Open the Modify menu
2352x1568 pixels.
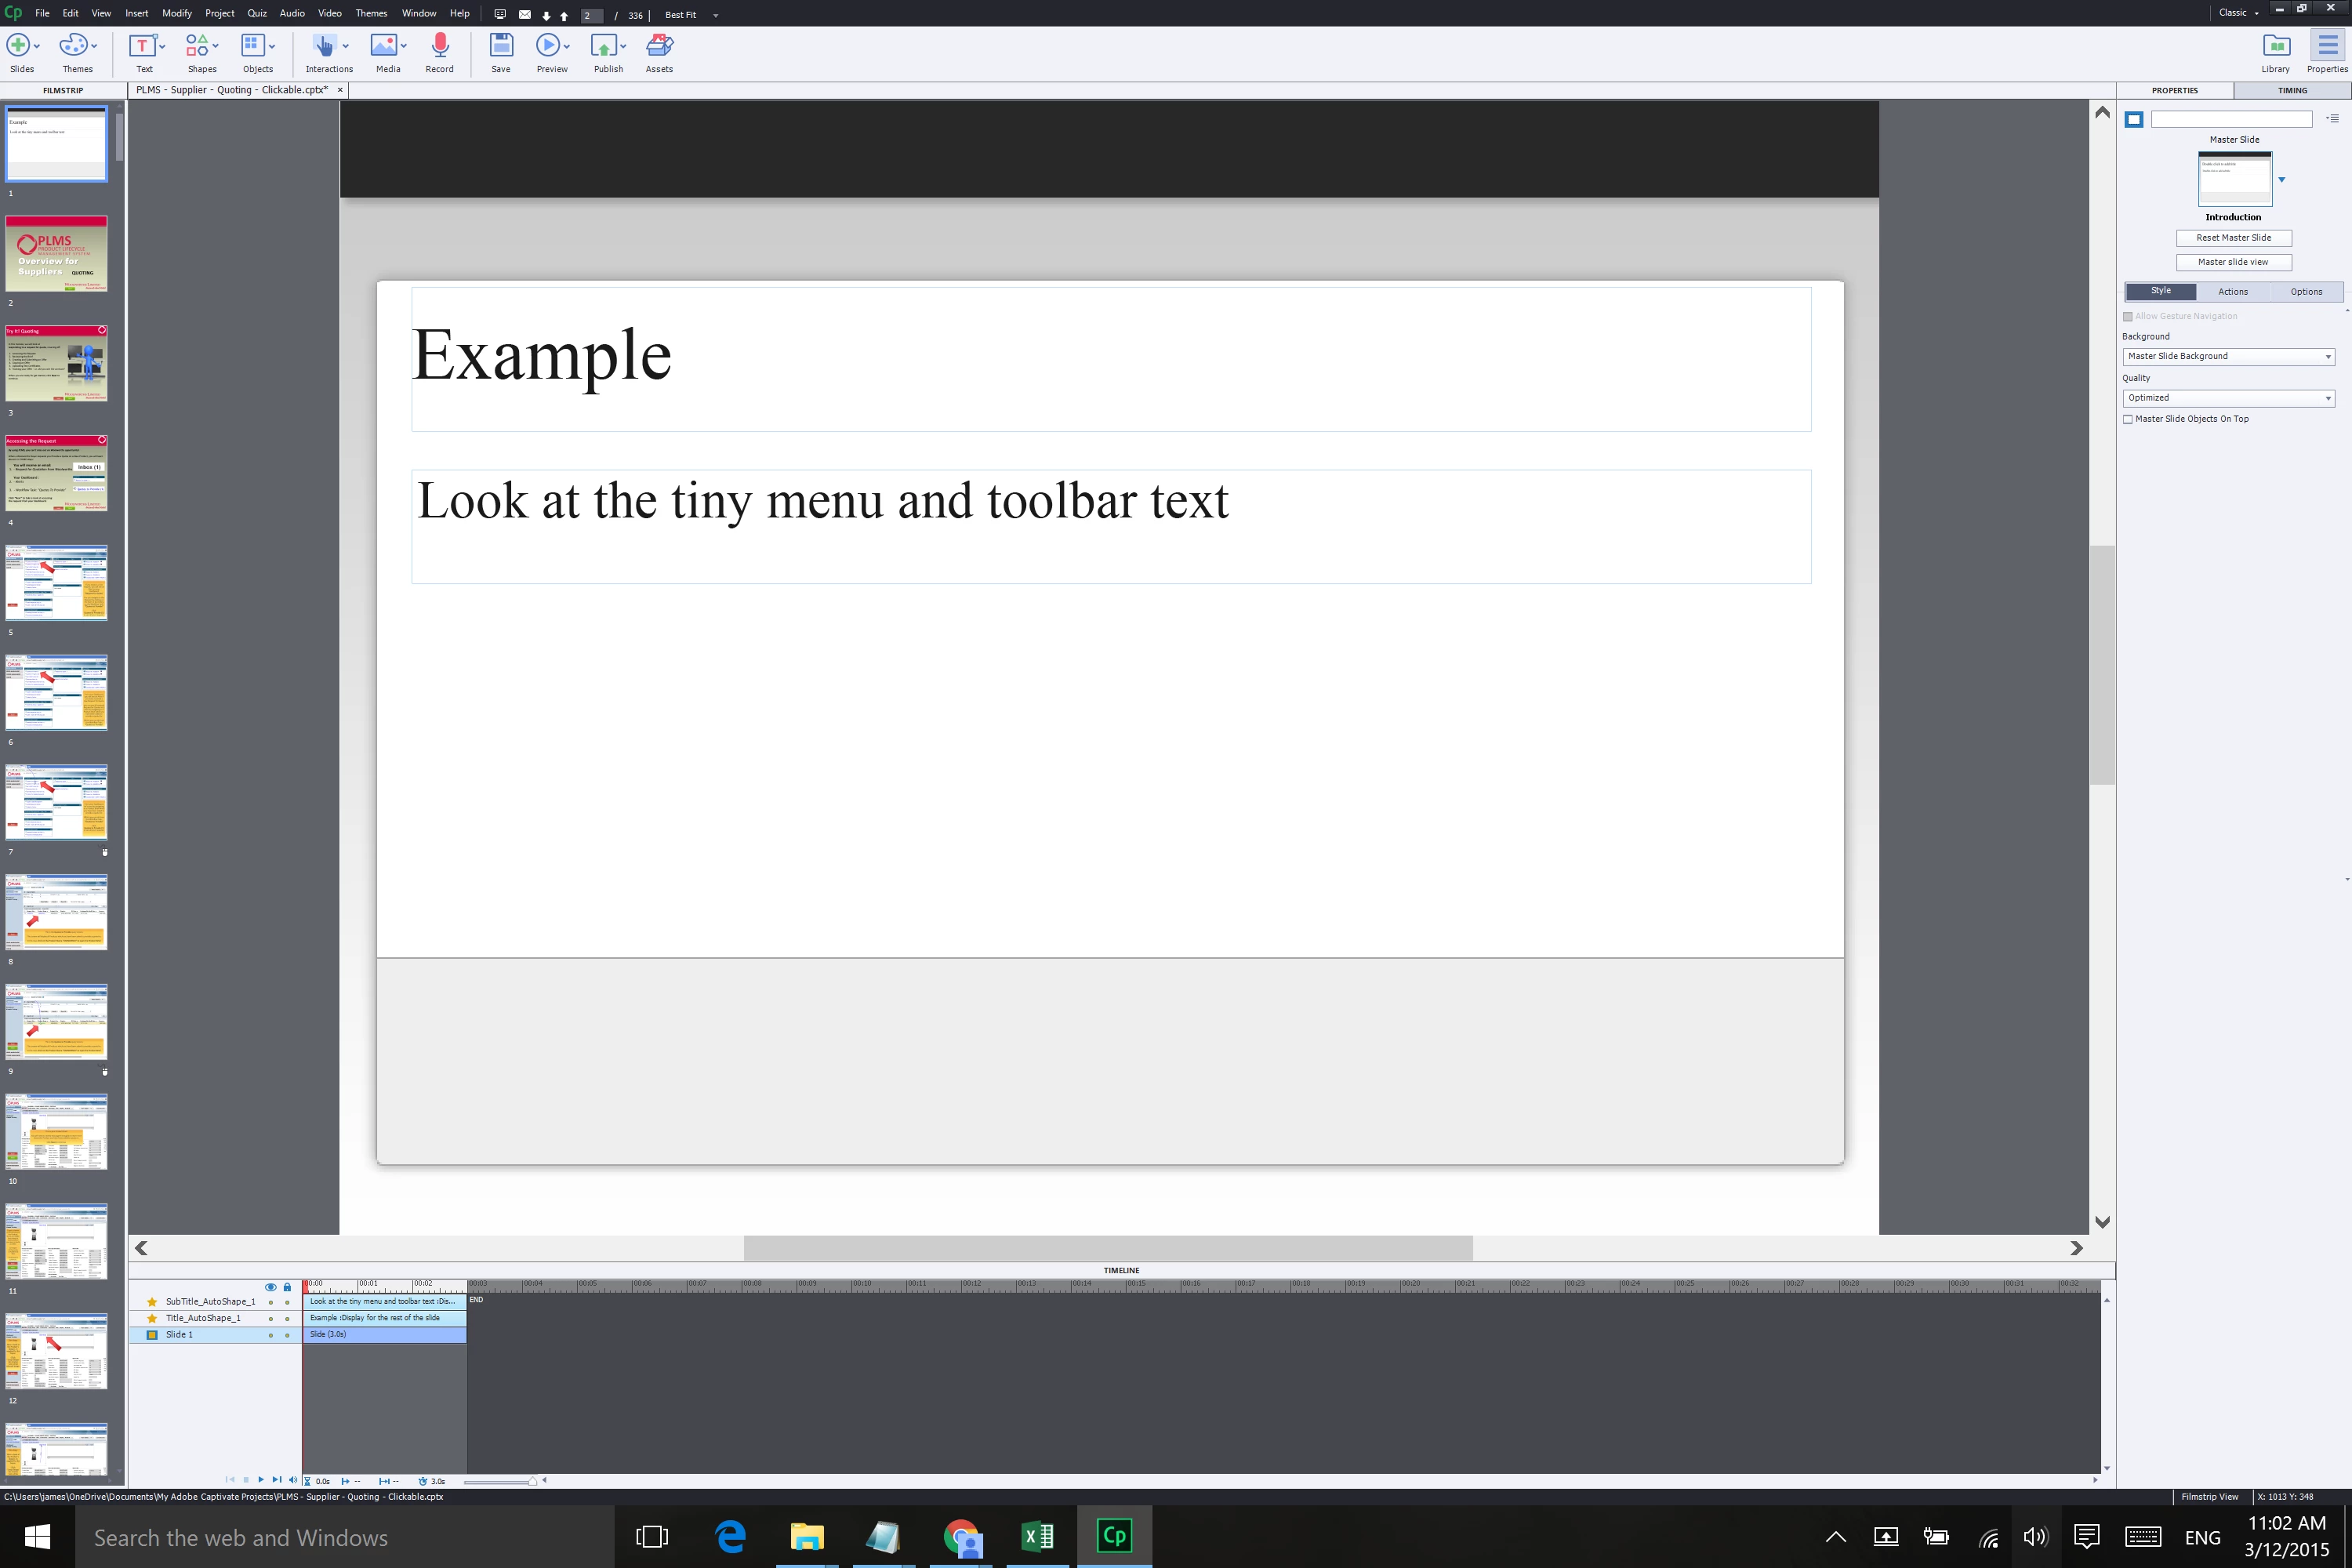point(176,13)
